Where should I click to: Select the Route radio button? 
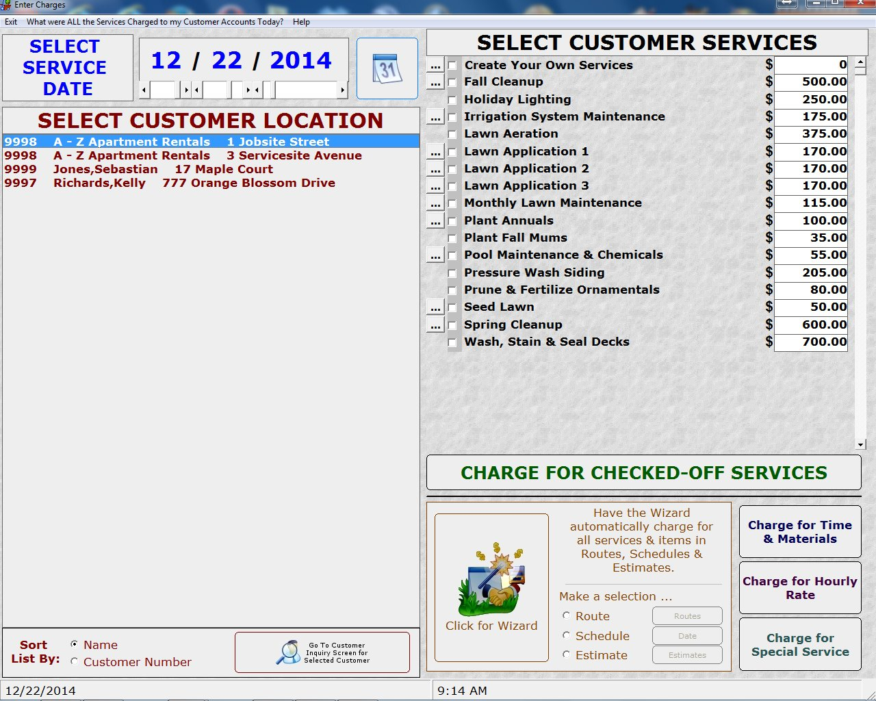(566, 615)
